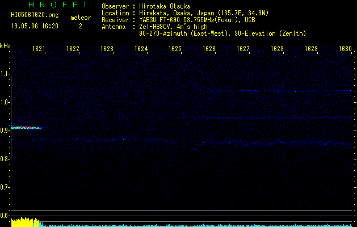Click the Azimuth and Elevation line

click(222, 33)
